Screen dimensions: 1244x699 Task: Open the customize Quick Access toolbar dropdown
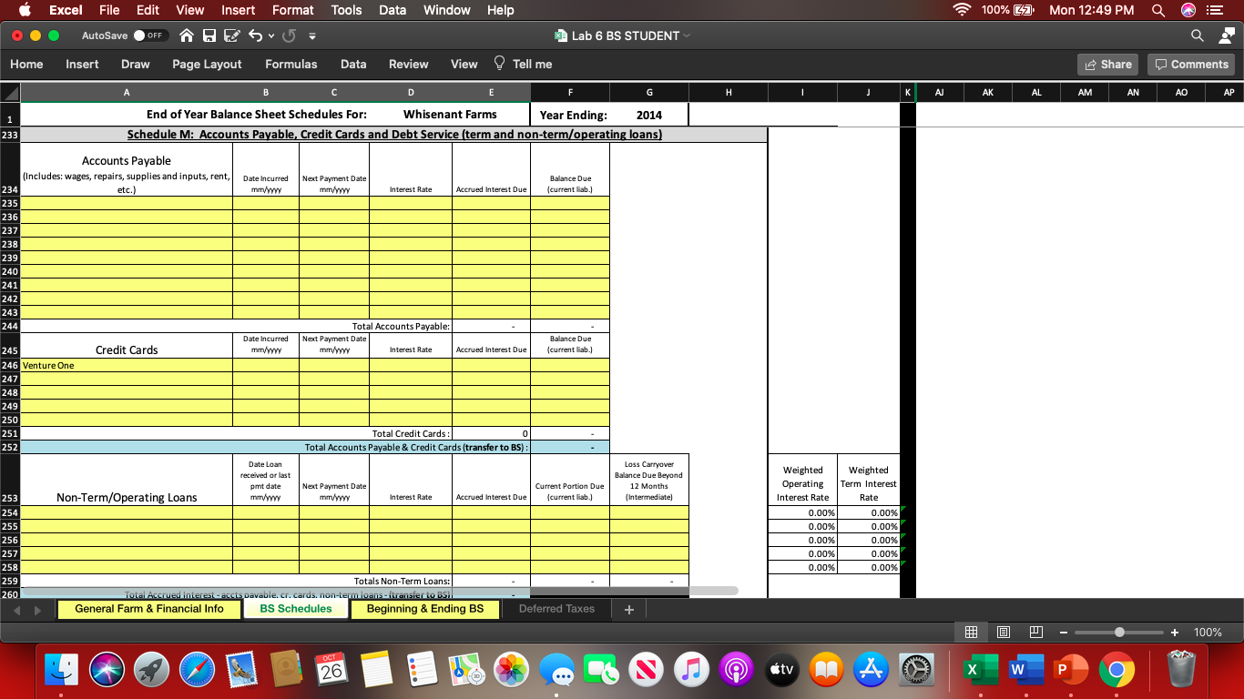312,36
